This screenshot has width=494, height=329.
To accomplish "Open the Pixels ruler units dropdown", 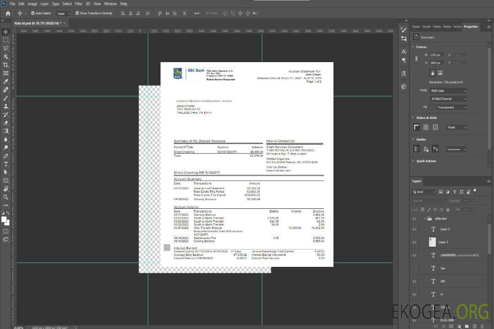I will (456, 127).
